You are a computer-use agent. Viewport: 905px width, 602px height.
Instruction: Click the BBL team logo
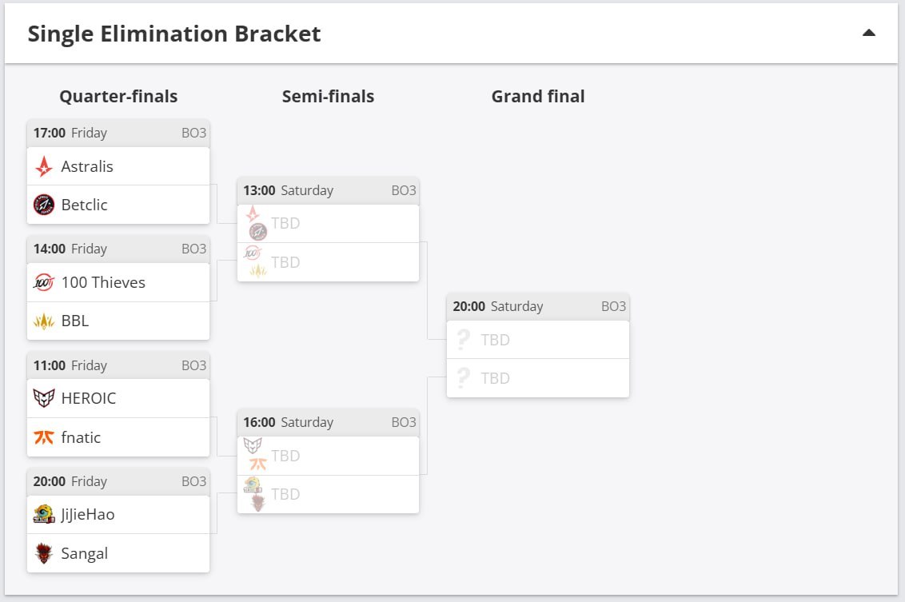(x=44, y=321)
